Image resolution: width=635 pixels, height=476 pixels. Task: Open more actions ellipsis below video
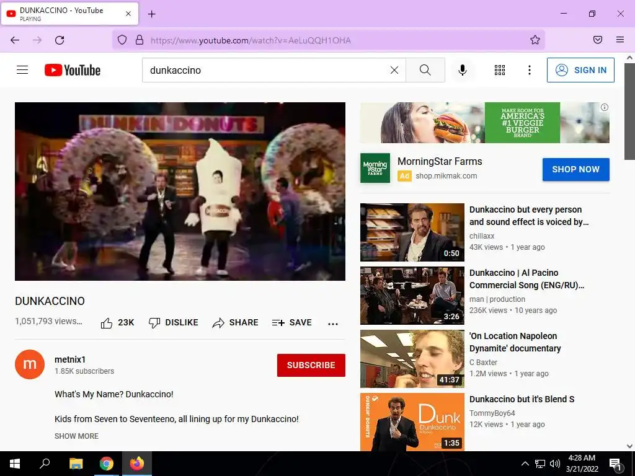(333, 324)
